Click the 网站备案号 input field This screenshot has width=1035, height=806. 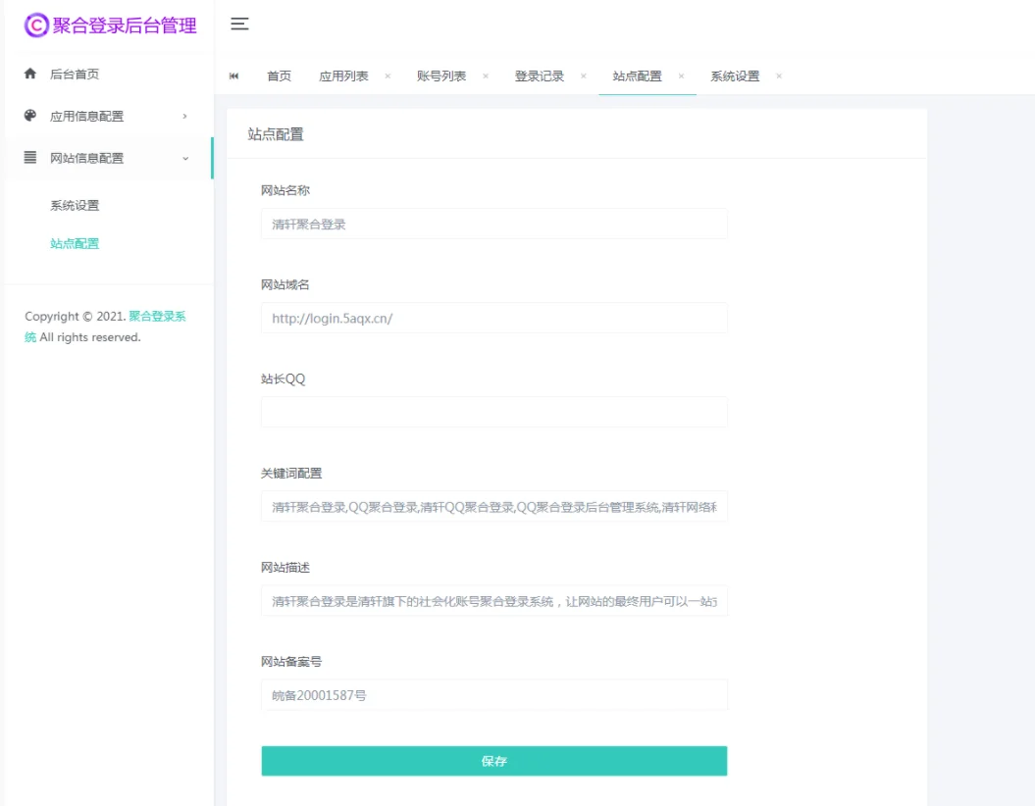pos(493,693)
